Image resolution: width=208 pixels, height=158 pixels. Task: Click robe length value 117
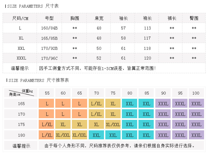[147, 38]
